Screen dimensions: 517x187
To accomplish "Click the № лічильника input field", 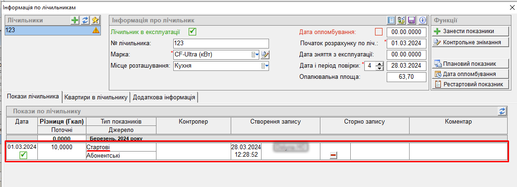I will (221, 43).
